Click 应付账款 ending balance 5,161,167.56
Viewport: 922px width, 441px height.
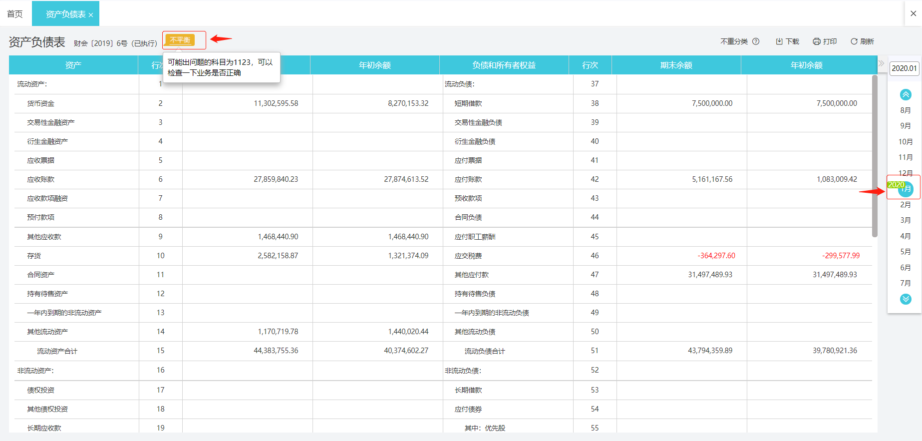click(x=712, y=179)
